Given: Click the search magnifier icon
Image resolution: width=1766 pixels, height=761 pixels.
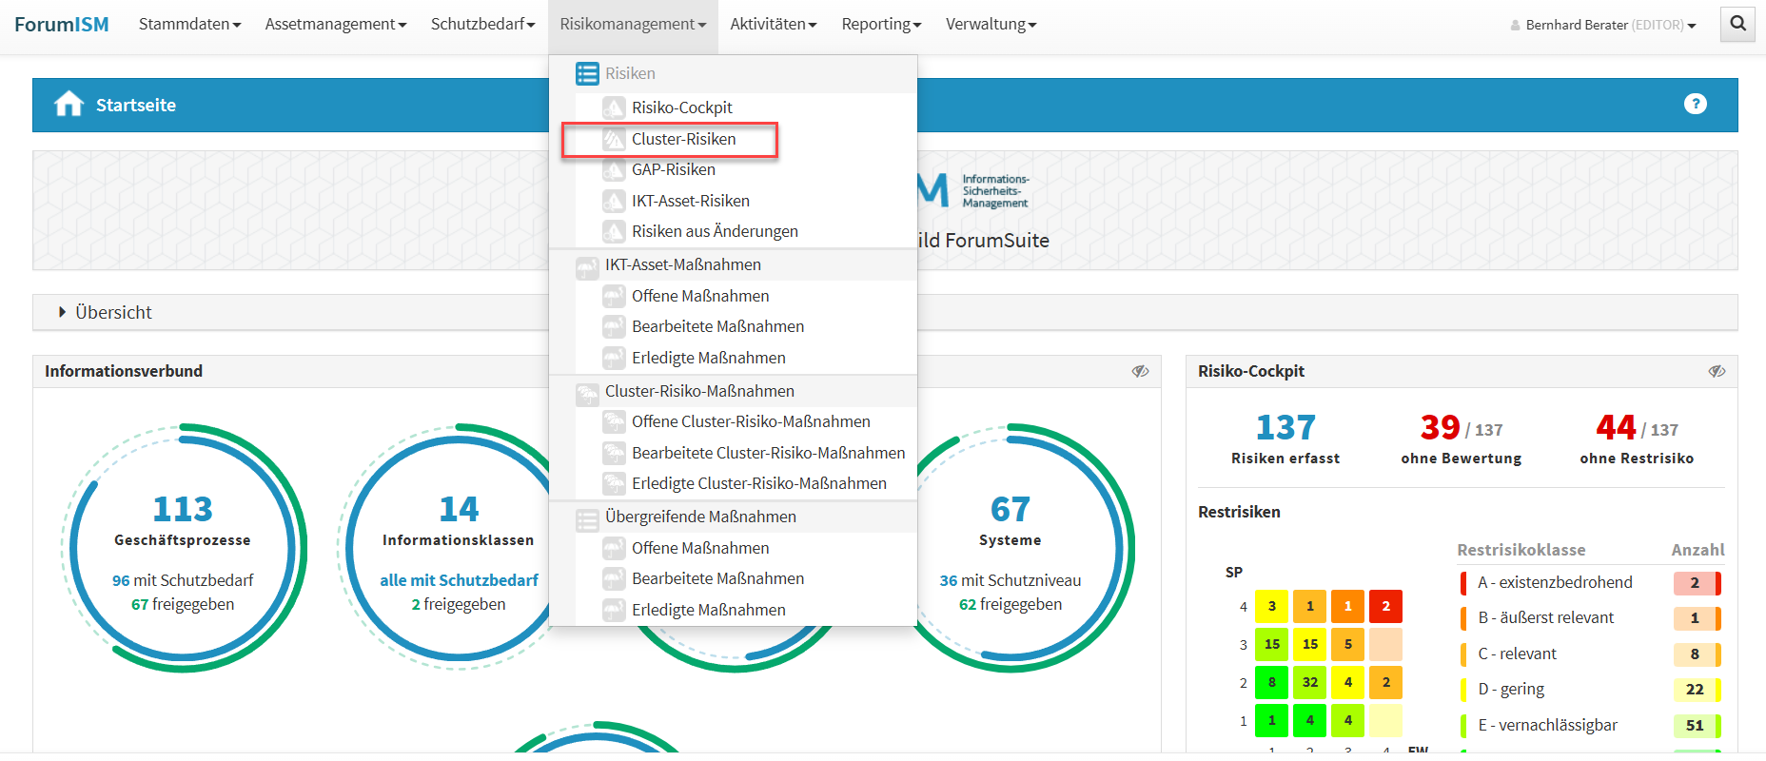Looking at the screenshot, I should (1737, 24).
